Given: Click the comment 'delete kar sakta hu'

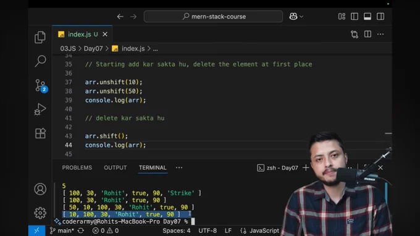Looking at the screenshot, I should (x=125, y=118).
